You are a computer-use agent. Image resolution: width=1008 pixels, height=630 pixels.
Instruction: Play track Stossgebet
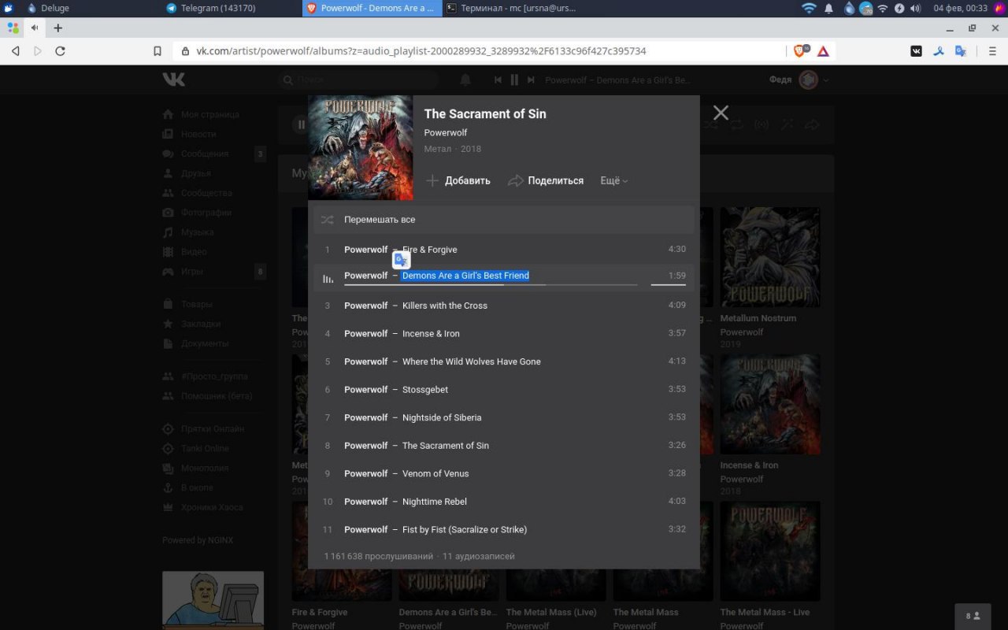pos(504,390)
